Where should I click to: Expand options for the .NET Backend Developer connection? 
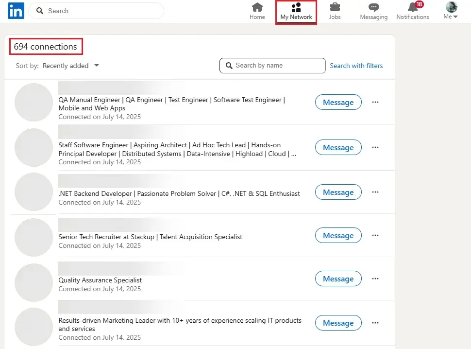(375, 192)
